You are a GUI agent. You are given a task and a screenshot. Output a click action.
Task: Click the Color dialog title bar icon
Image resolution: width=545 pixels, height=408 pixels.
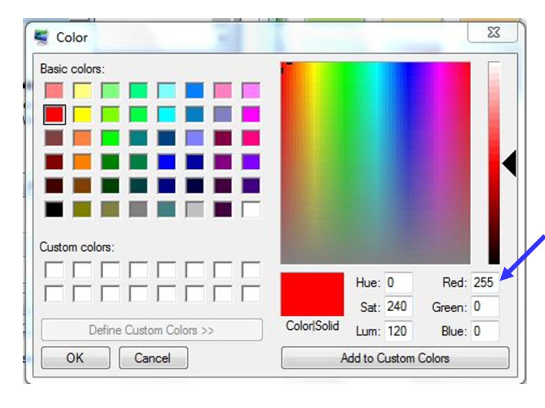pos(41,37)
